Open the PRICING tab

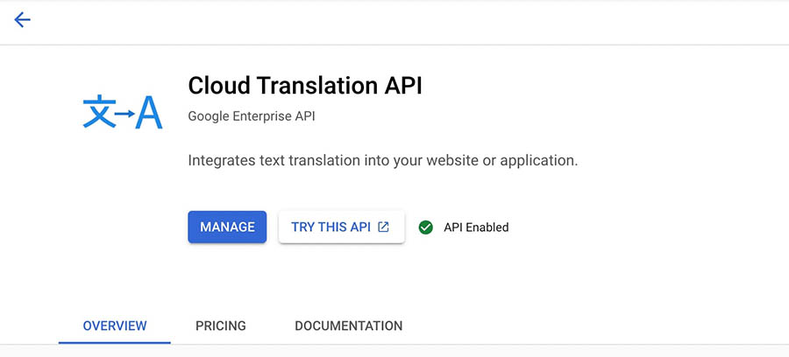click(x=221, y=325)
